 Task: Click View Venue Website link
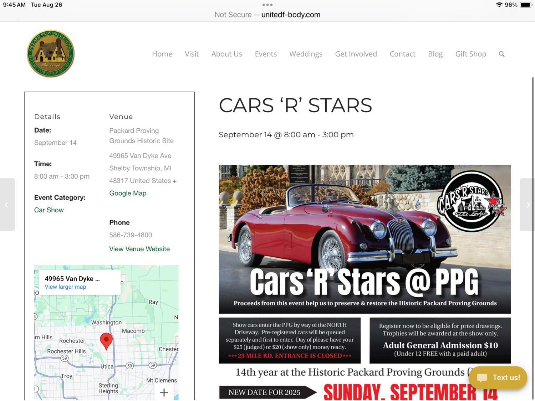point(139,249)
